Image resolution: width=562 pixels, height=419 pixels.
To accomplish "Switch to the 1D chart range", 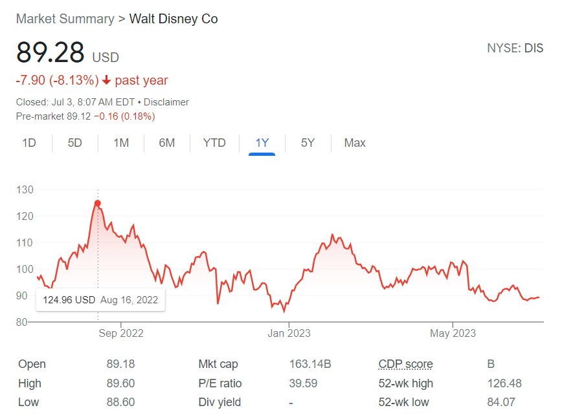I will (x=29, y=143).
